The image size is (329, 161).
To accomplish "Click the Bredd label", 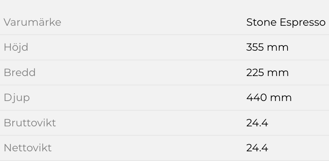I will point(19,72).
